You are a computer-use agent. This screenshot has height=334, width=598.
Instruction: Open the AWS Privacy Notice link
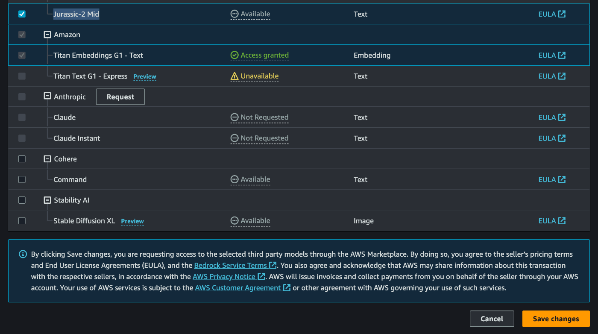[x=229, y=276]
